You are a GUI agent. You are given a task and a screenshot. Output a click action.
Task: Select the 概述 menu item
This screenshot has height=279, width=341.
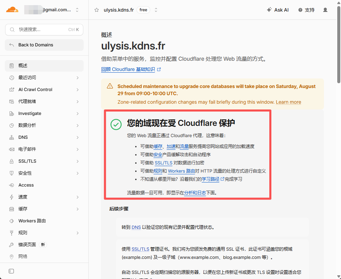coord(44,65)
